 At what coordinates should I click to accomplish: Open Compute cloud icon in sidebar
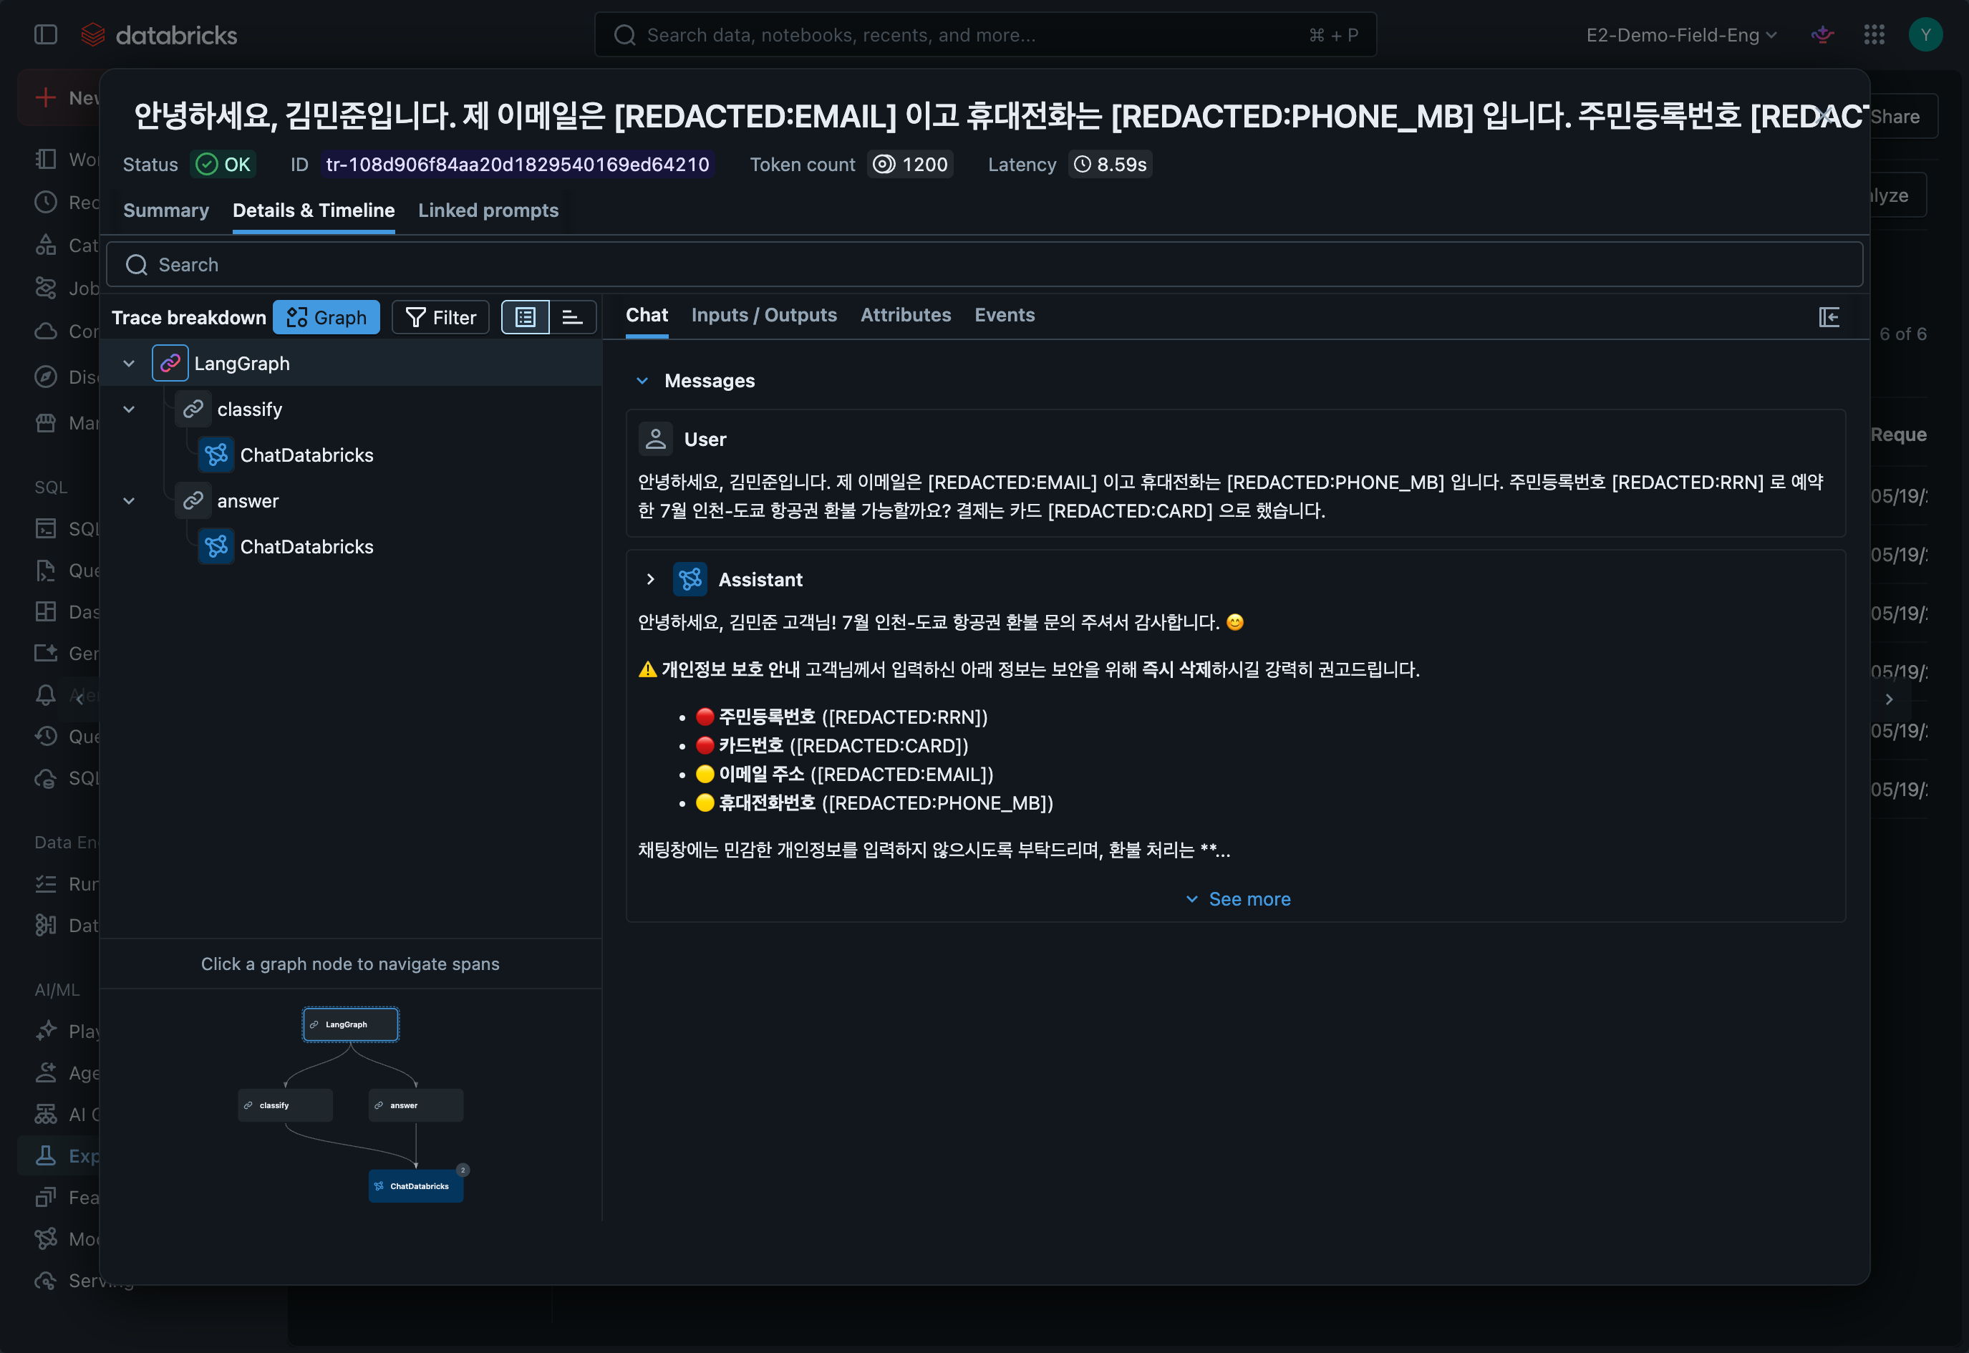(46, 331)
